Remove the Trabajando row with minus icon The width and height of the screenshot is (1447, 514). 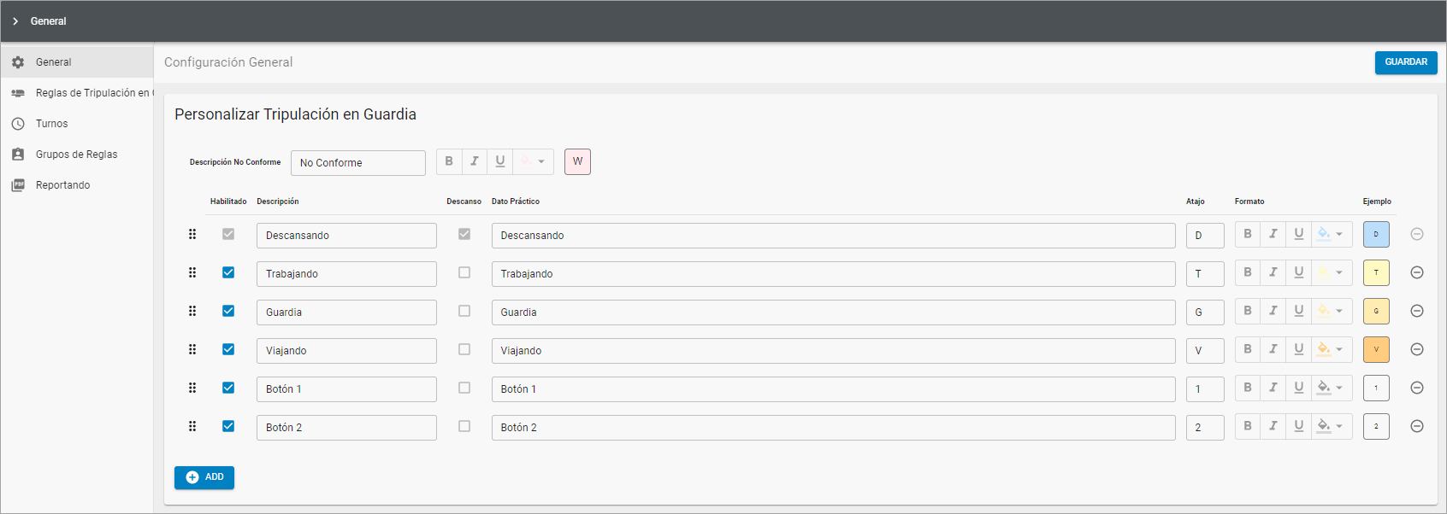point(1417,272)
